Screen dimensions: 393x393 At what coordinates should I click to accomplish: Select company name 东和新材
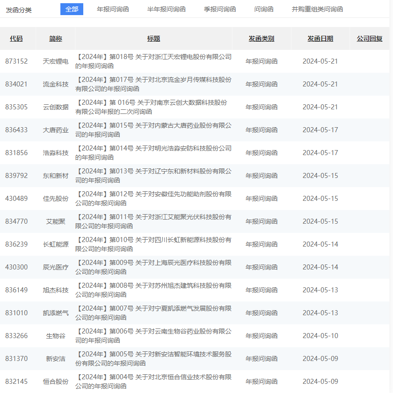point(56,176)
